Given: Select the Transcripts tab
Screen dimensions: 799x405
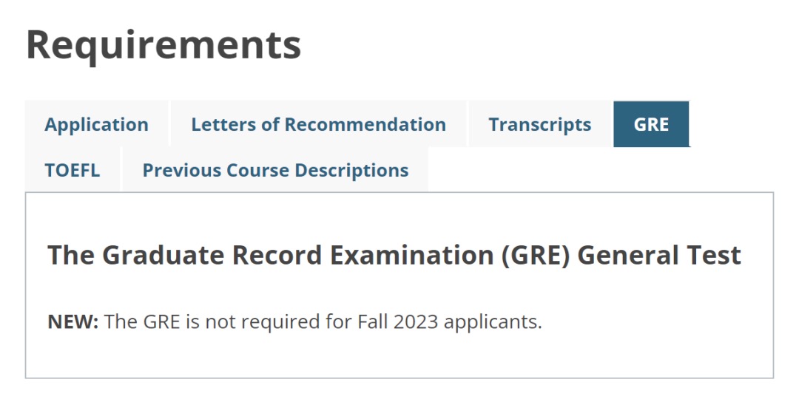Looking at the screenshot, I should tap(539, 124).
